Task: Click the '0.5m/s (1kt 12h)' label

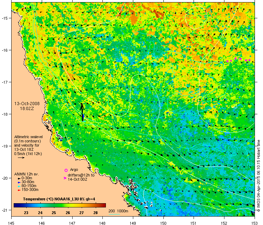Action: [28, 154]
